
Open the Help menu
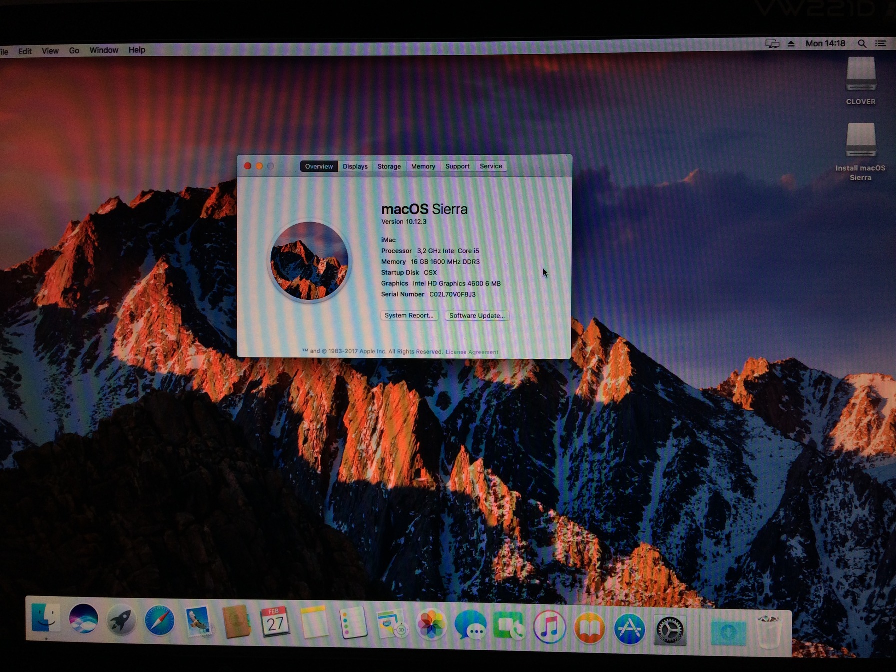coord(137,50)
